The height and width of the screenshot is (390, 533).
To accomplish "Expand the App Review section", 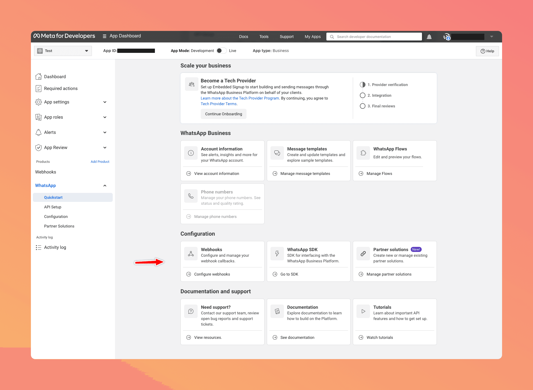I will [x=105, y=148].
